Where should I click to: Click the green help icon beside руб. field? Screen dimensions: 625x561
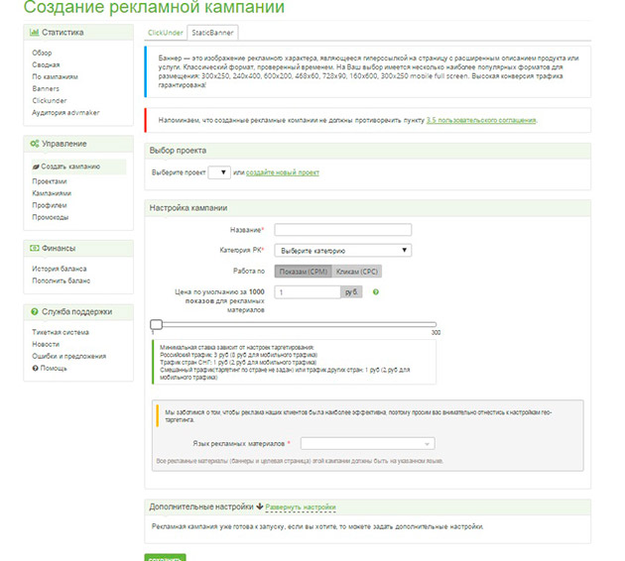(x=375, y=292)
